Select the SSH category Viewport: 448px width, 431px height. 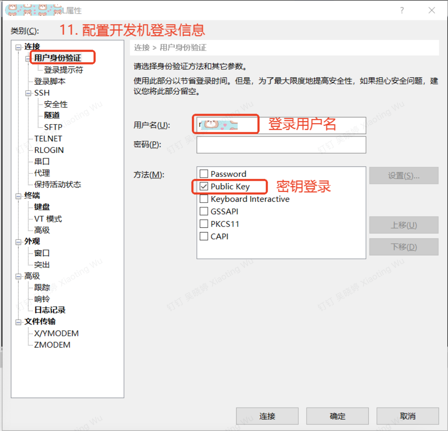[42, 93]
